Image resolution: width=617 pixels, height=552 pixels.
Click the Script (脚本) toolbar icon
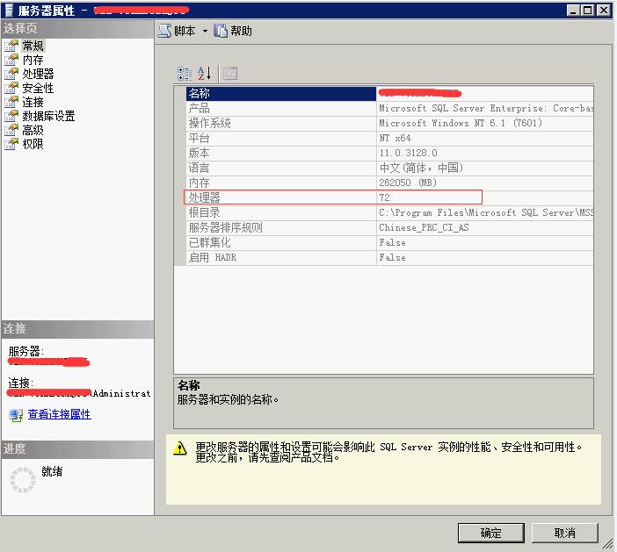165,31
